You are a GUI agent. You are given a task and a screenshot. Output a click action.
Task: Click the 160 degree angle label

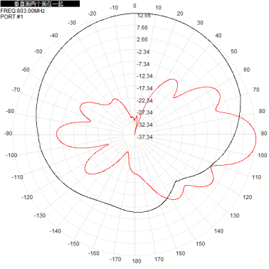(180, 253)
